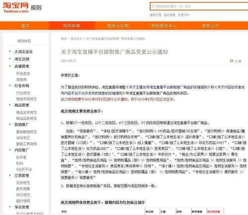Open the 机构 sidebar link
248x215 pixels.
(19, 163)
